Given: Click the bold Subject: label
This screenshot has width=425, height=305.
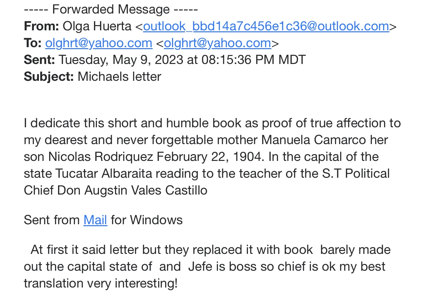Looking at the screenshot, I should click(49, 76).
